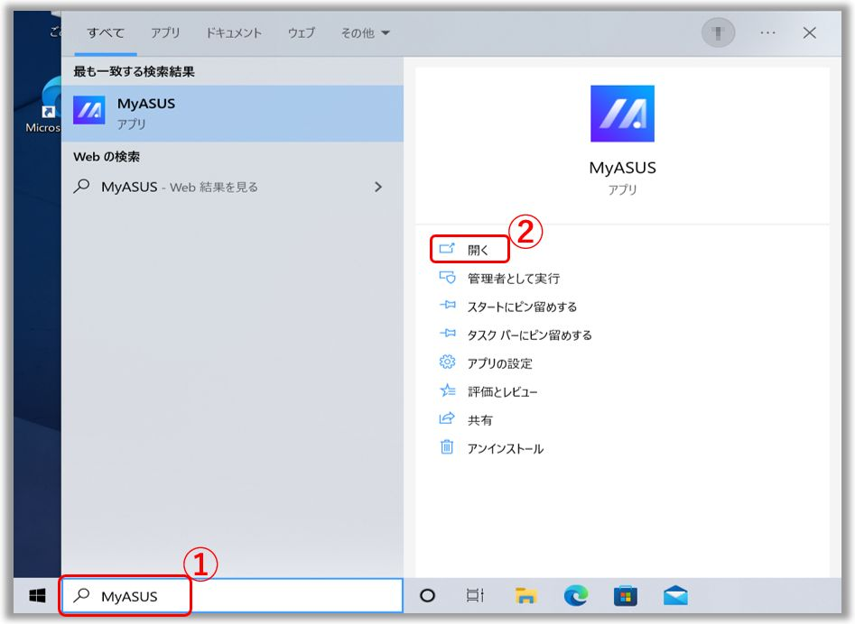Click the pin to taskbar icon
The width and height of the screenshot is (855, 624).
pyautogui.click(x=447, y=334)
